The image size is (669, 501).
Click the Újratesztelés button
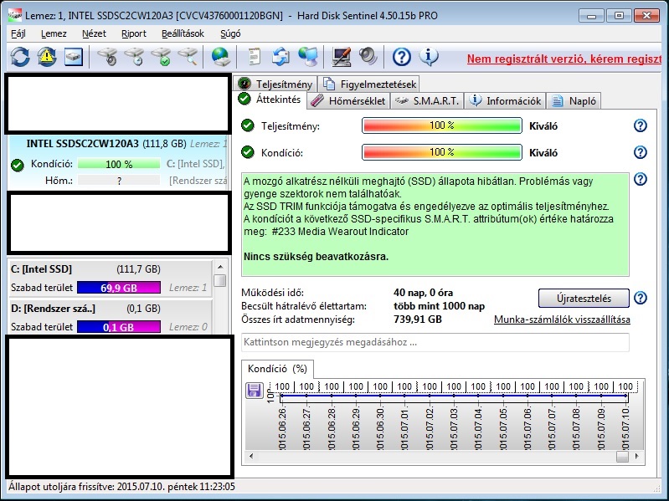584,299
